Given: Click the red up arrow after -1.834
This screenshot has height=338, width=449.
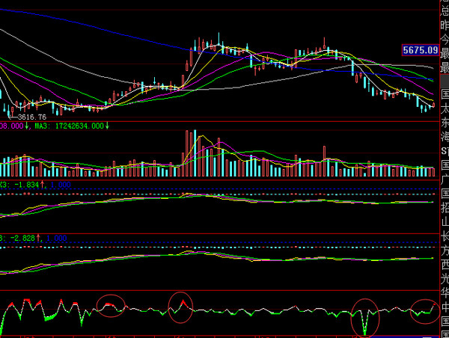Looking at the screenshot, I should [42, 185].
